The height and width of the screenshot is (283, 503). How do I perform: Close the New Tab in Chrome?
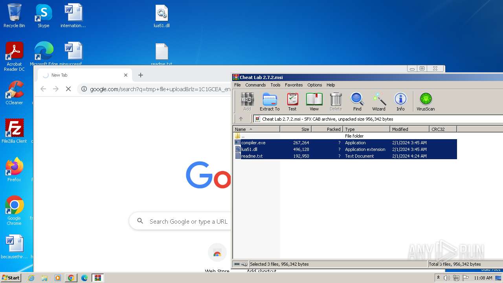pos(126,75)
